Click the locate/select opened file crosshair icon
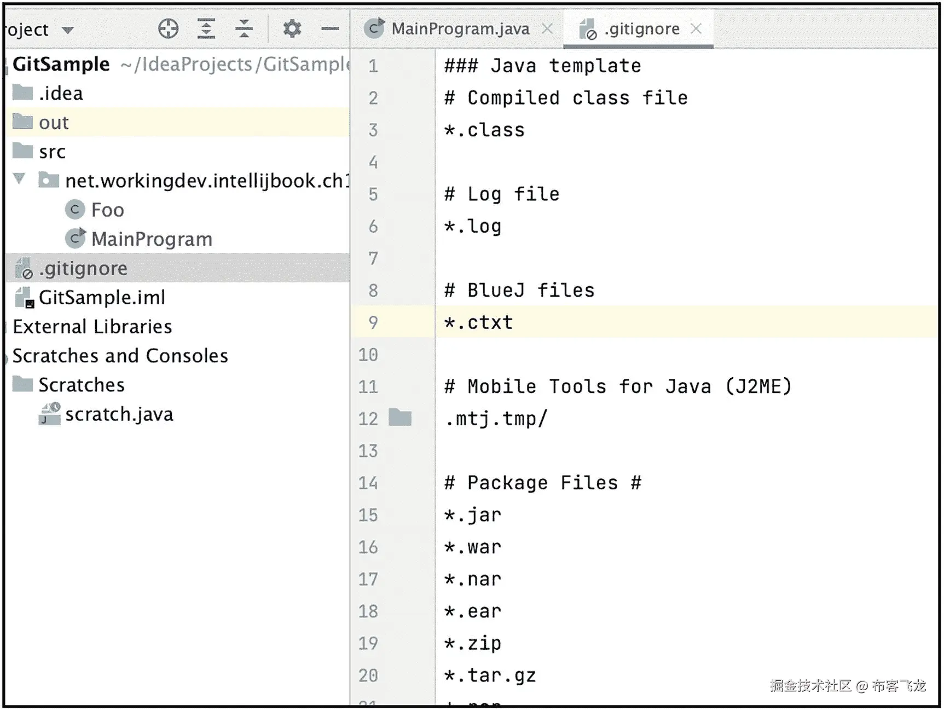 168,28
